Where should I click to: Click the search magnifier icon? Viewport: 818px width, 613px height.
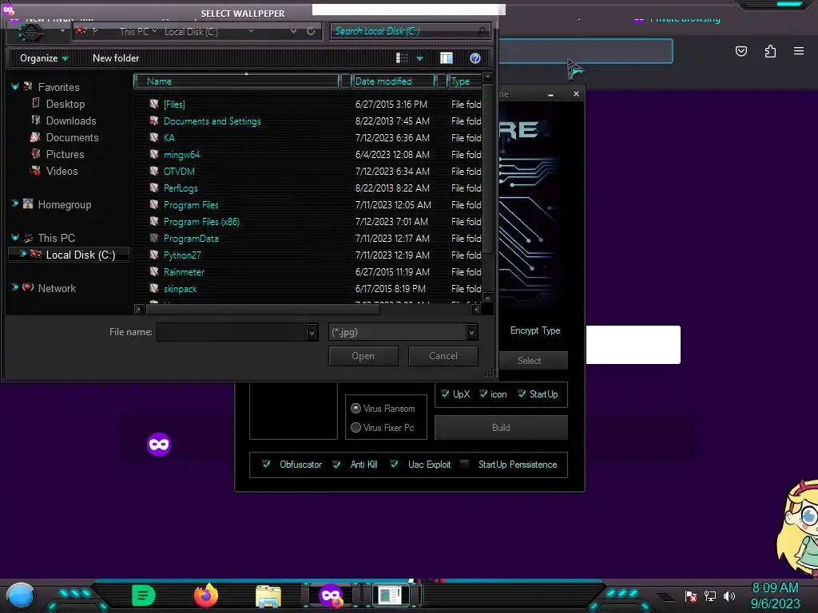pos(482,31)
